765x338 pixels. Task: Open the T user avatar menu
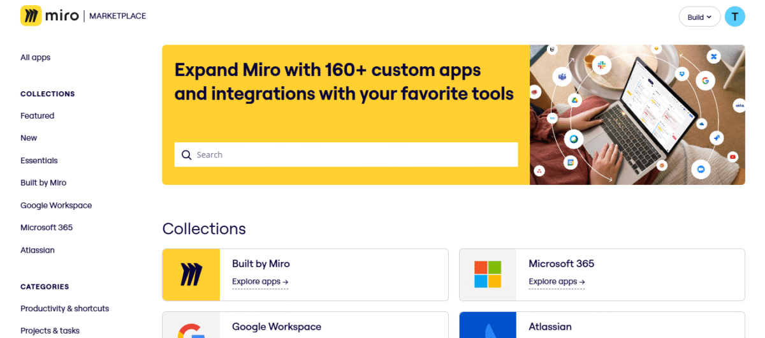[734, 17]
